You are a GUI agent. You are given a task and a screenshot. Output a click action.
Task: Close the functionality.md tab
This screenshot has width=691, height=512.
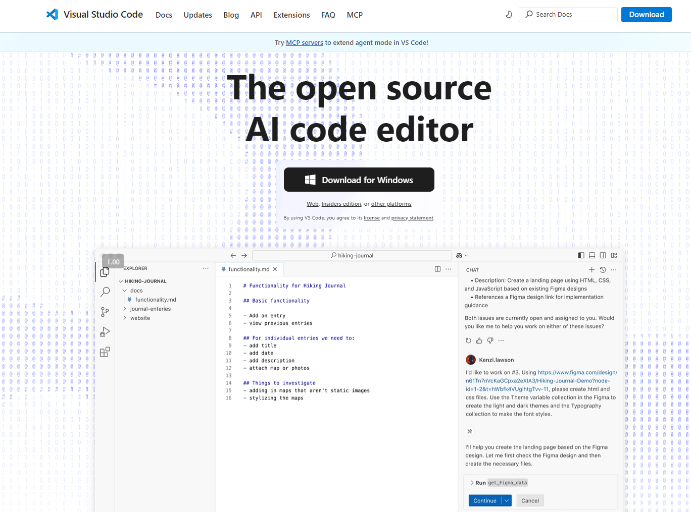[x=275, y=269]
